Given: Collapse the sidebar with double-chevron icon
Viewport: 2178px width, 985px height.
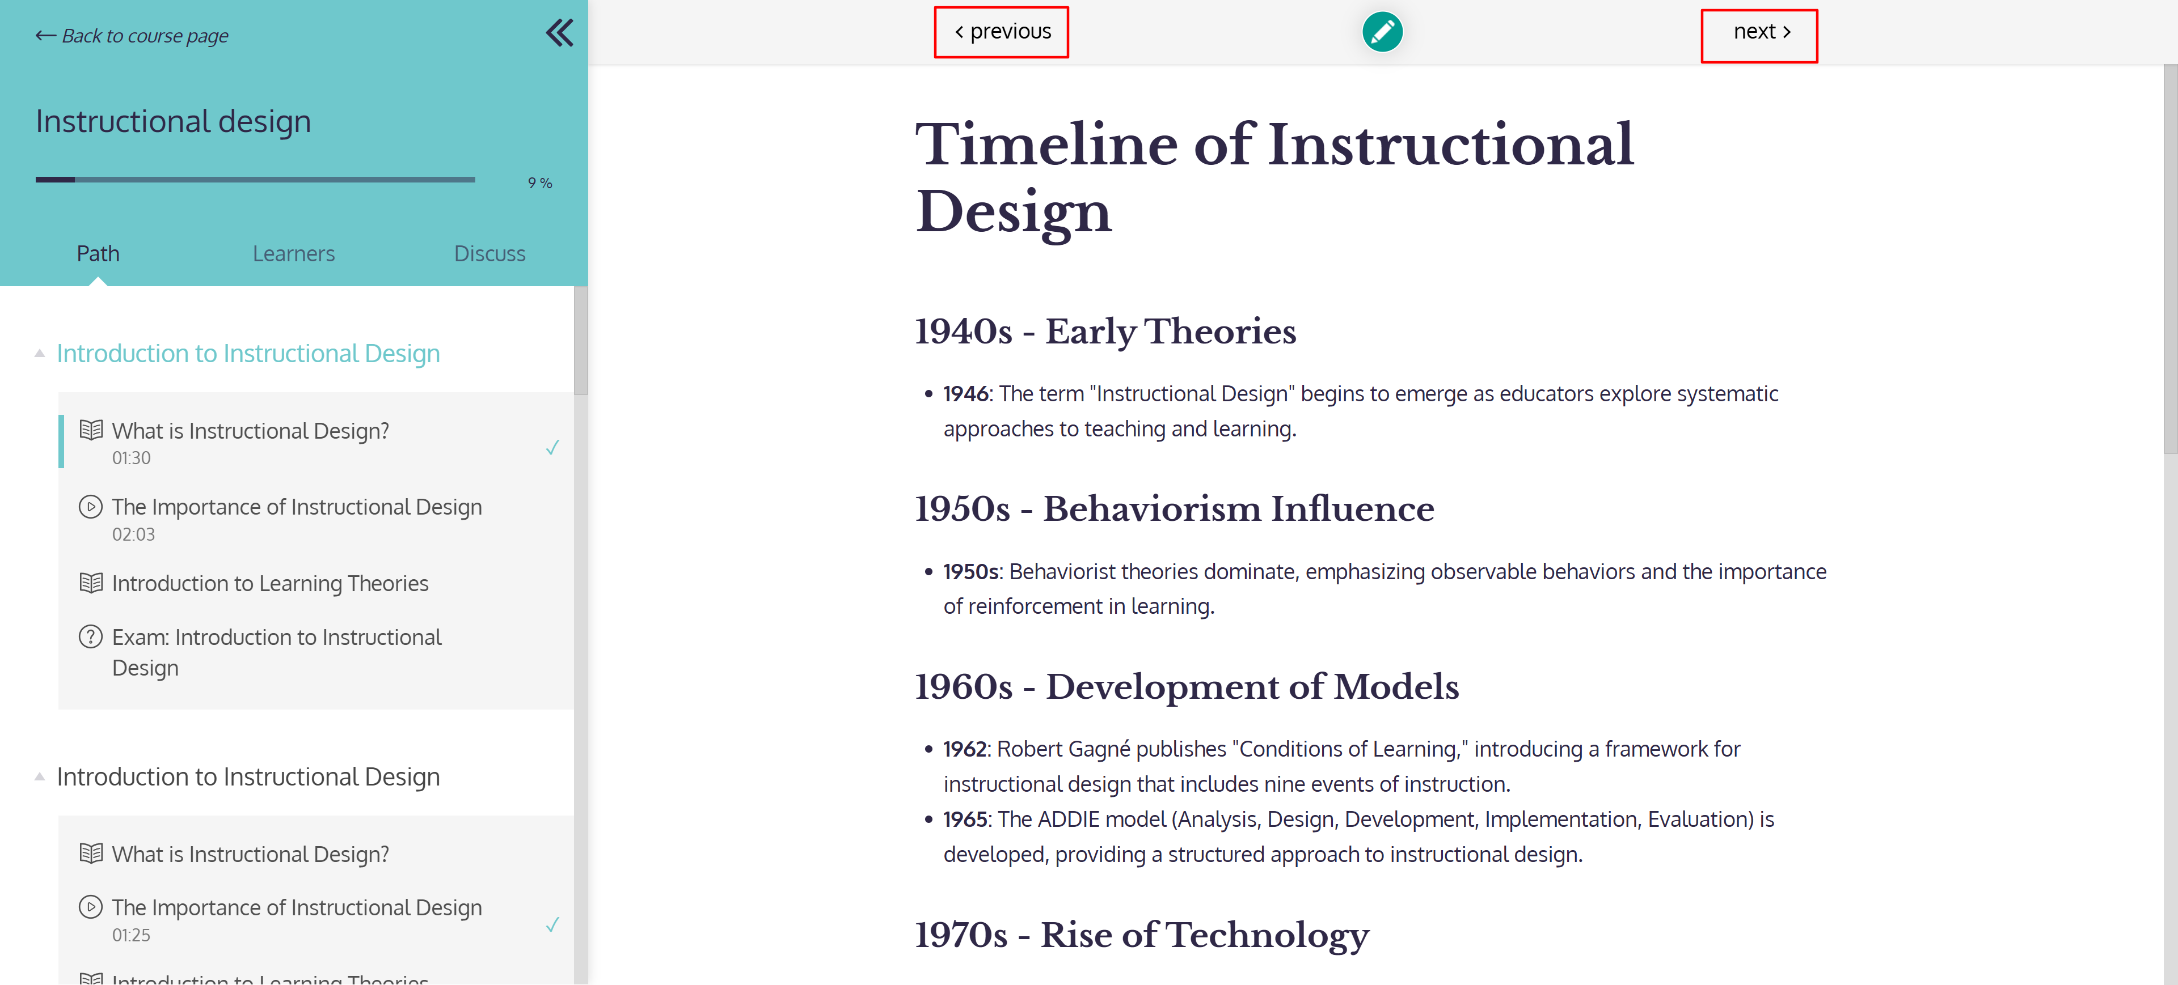Looking at the screenshot, I should click(559, 33).
